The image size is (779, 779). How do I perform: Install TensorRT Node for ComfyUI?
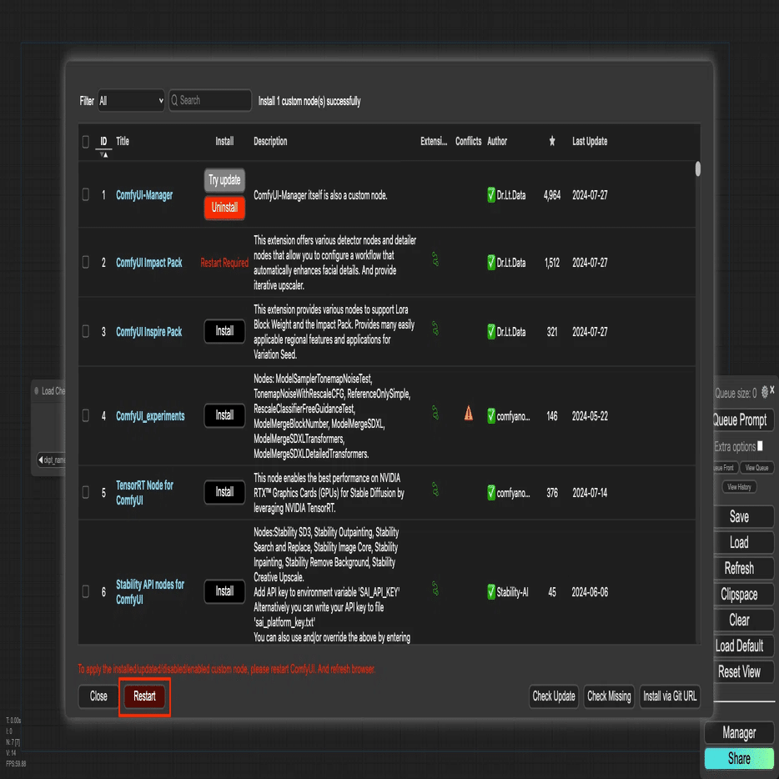pyautogui.click(x=224, y=492)
